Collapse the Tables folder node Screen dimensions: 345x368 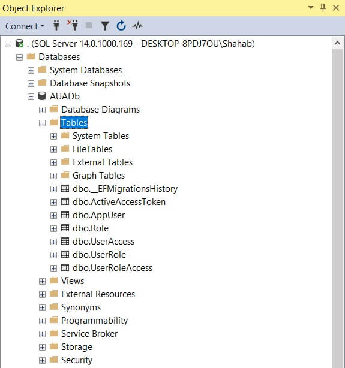point(43,123)
